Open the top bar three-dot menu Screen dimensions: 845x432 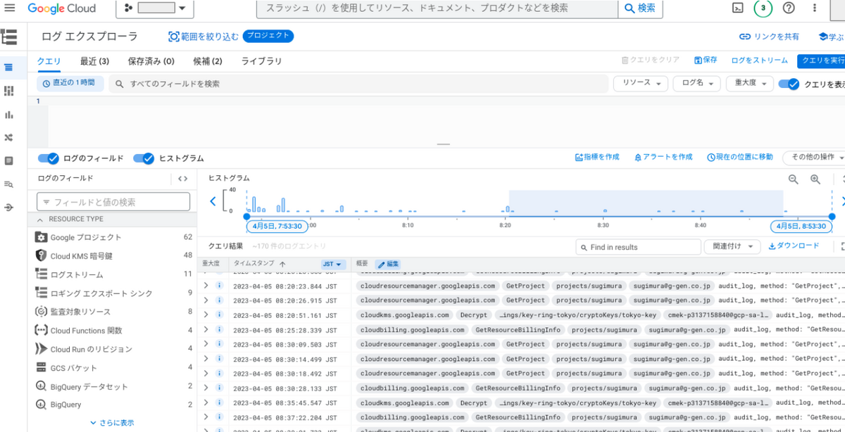pyautogui.click(x=815, y=8)
